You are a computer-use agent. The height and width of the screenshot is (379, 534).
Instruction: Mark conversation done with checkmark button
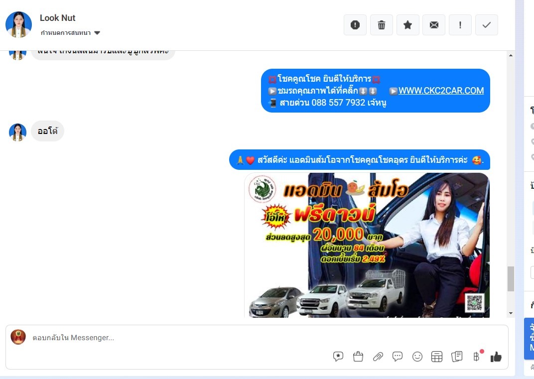click(486, 25)
